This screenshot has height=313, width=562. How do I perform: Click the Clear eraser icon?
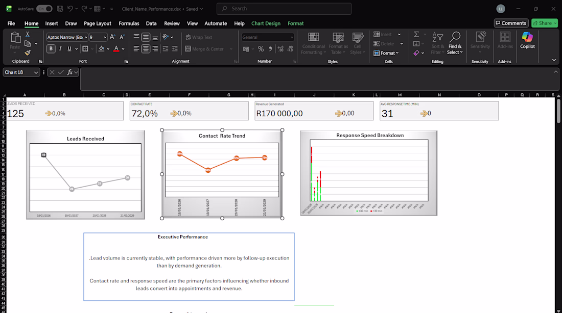(x=416, y=53)
